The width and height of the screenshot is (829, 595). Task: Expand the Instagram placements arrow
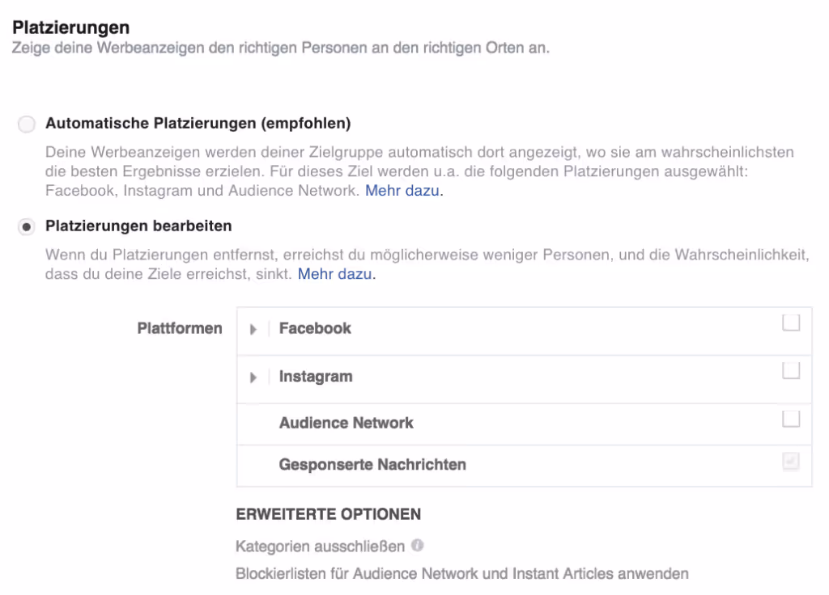point(253,378)
